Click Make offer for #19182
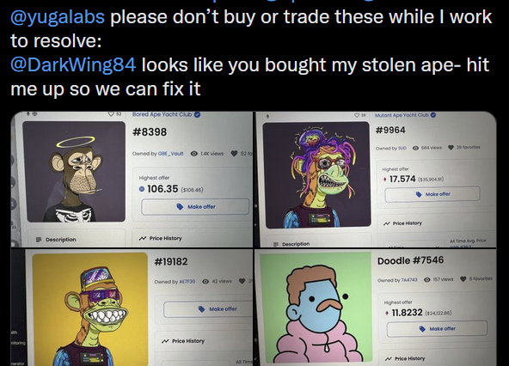This screenshot has width=509, height=366. pos(208,309)
